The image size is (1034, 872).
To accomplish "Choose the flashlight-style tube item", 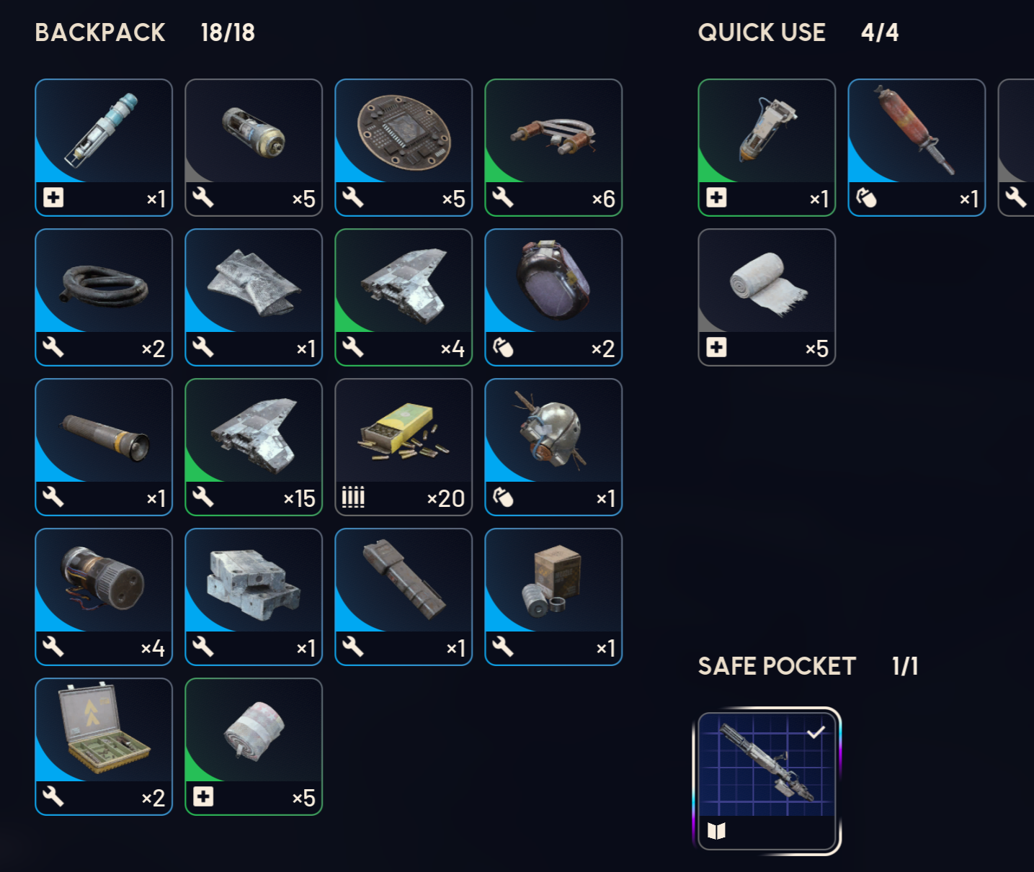I will [104, 447].
